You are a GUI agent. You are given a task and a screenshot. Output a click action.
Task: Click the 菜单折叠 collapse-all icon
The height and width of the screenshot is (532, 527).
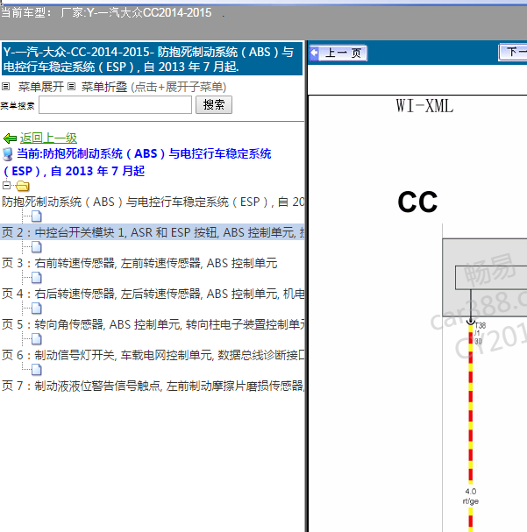tap(71, 87)
